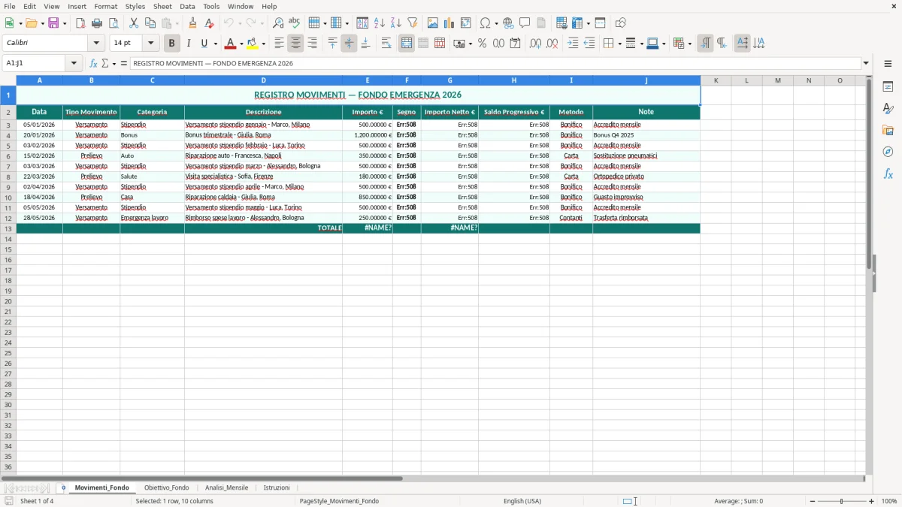The height and width of the screenshot is (507, 902).
Task: Format the cells as date
Action: click(x=515, y=44)
